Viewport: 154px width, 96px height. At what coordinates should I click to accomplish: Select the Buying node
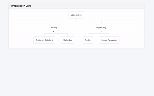pos(88,40)
